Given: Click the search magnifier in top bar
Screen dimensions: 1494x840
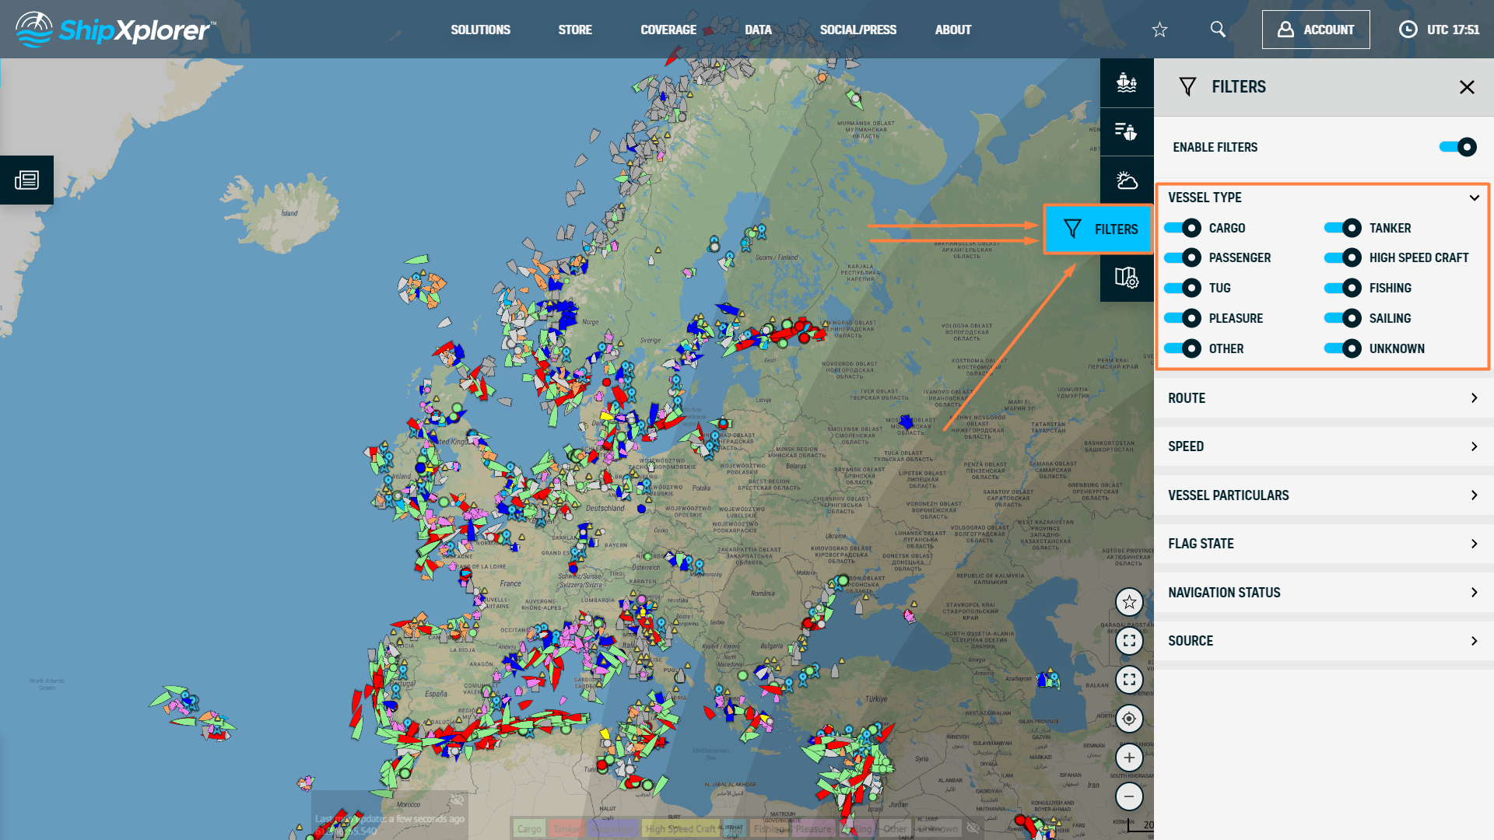Looking at the screenshot, I should [1218, 30].
